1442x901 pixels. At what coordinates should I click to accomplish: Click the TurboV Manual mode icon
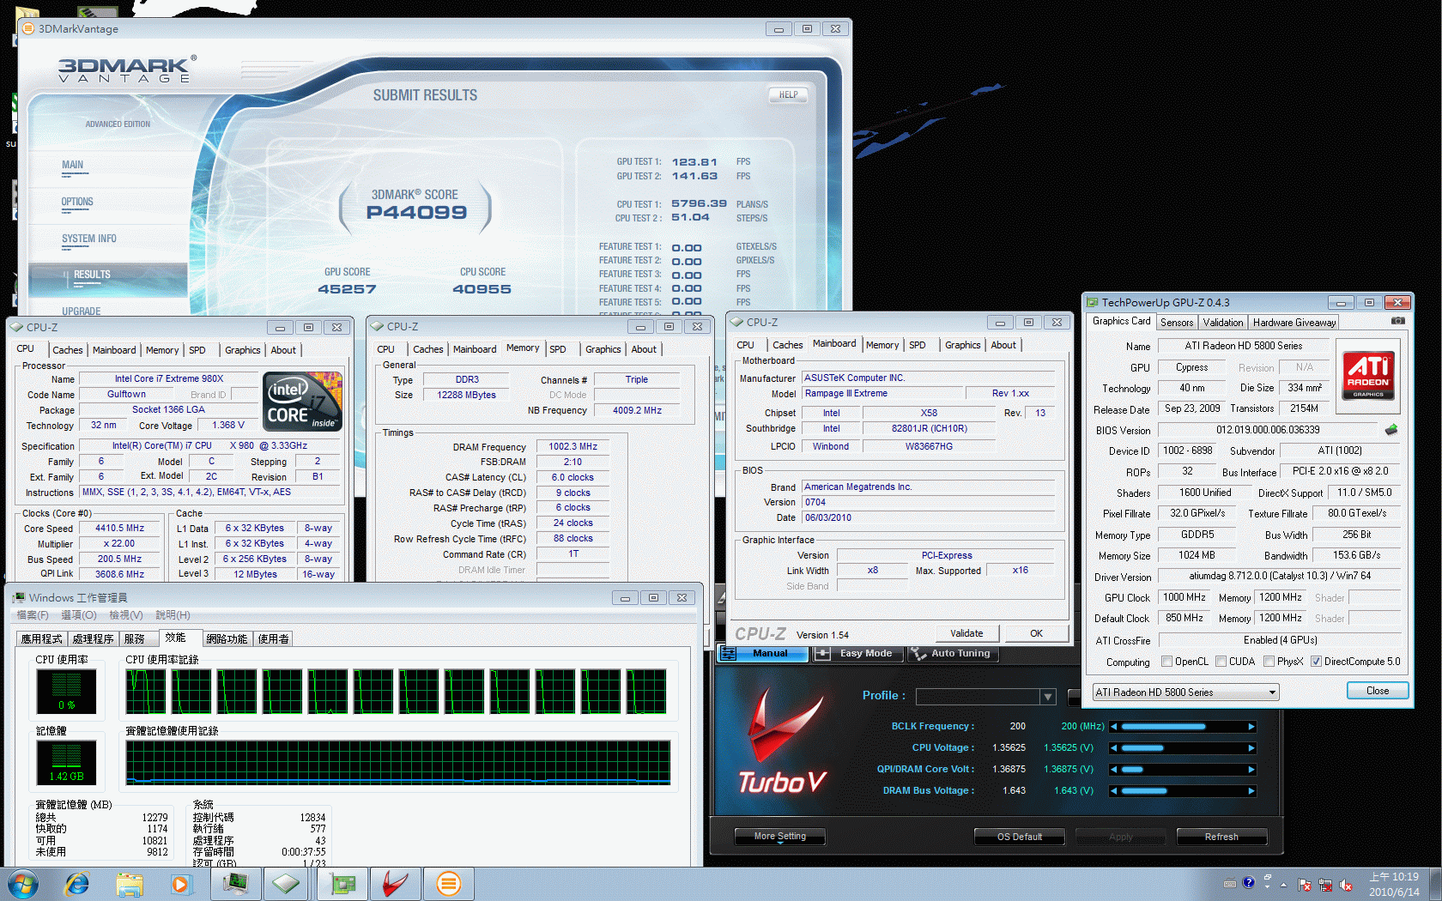click(728, 654)
